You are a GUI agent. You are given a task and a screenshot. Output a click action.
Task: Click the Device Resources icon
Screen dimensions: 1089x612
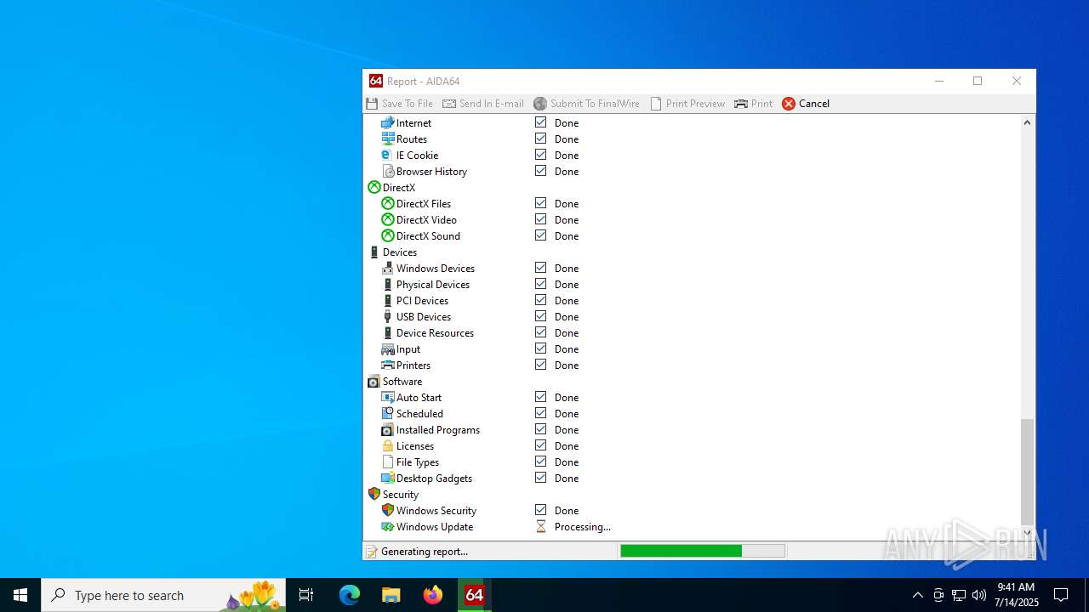click(388, 332)
